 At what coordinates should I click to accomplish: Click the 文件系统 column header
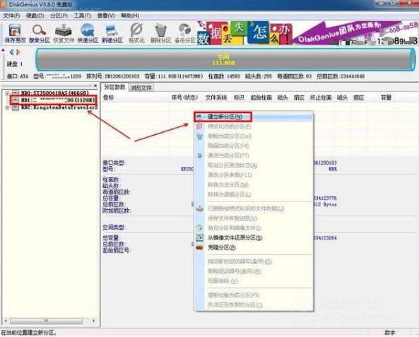coord(216,97)
